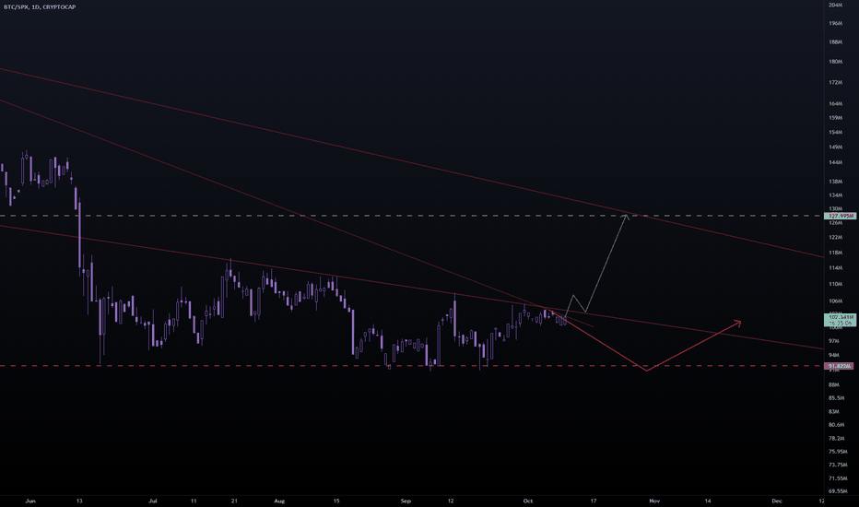Click the 196M price axis label
859x507 pixels.
click(835, 24)
